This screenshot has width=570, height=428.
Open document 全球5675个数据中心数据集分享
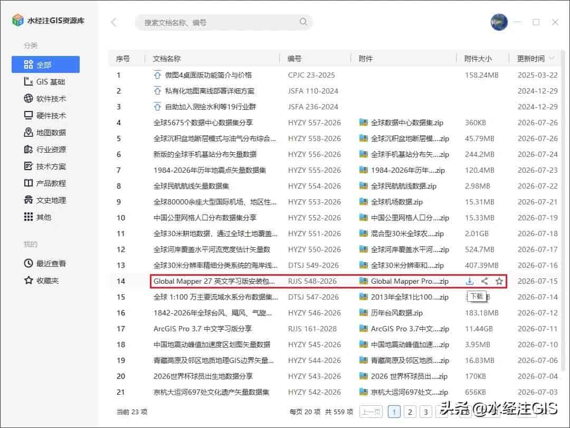203,123
